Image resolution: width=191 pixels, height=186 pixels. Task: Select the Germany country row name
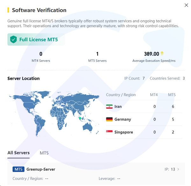pyautogui.click(x=123, y=119)
